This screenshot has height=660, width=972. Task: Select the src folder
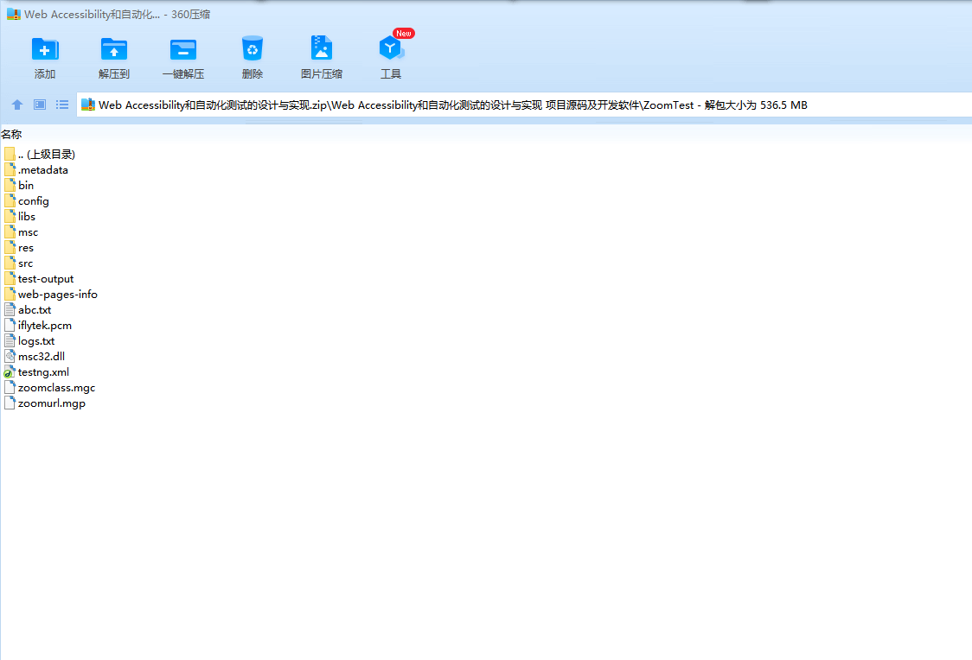click(x=19, y=263)
